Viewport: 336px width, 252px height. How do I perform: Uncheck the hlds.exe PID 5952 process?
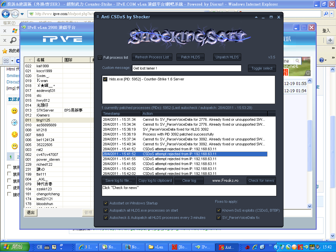pyautogui.click(x=105, y=79)
